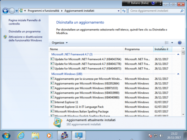The image size is (187, 140).
Task: Click the Control Panel icon in address bar
Action: tap(21, 11)
